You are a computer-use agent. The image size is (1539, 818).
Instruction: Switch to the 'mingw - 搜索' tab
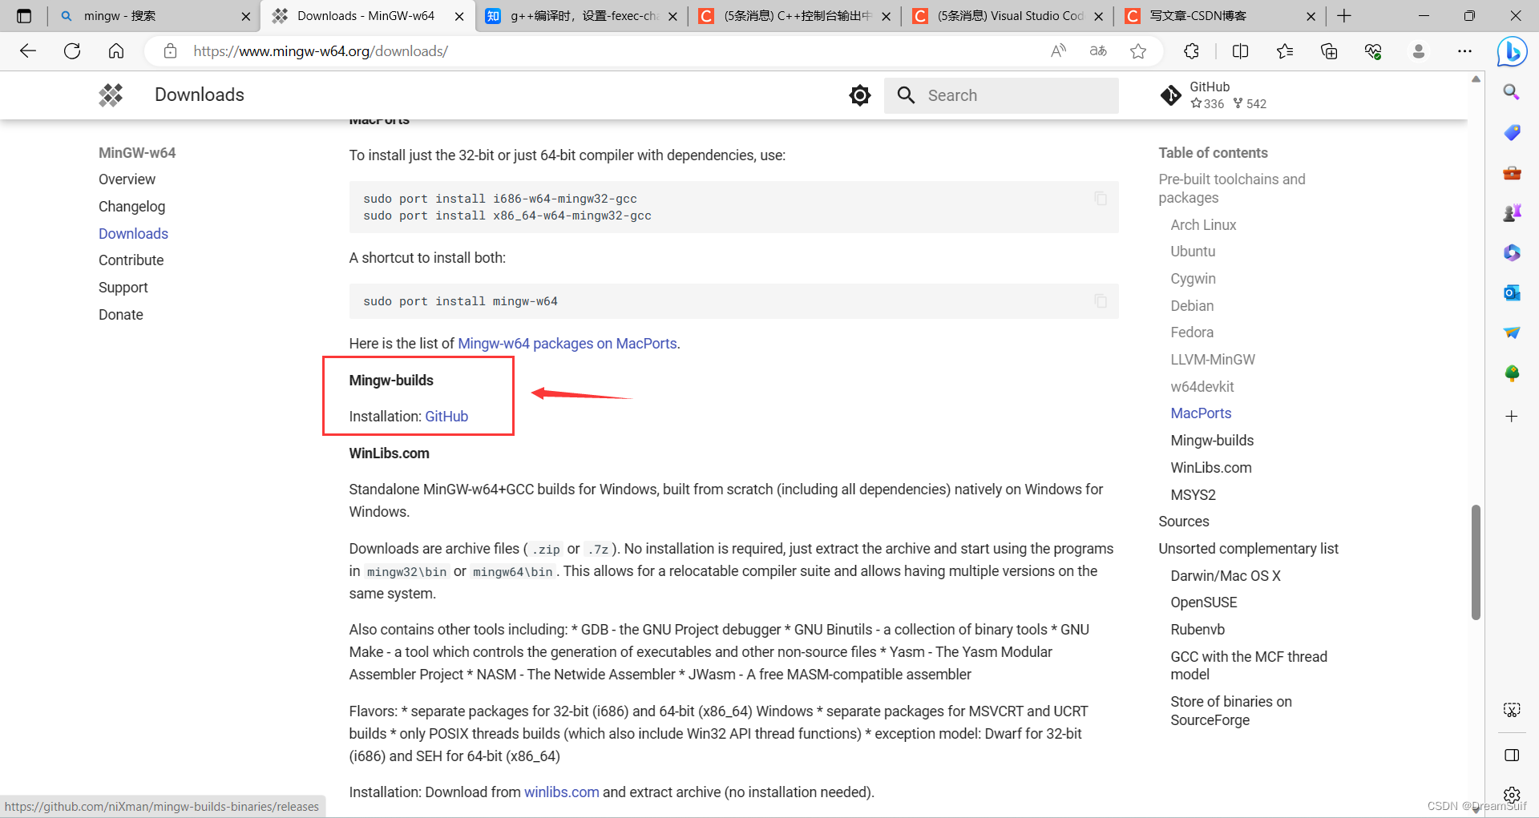[x=154, y=16]
